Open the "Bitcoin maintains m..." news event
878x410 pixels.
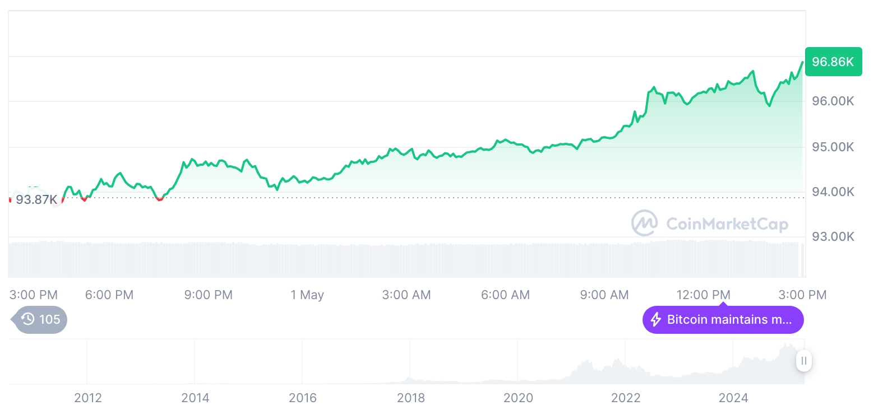click(x=729, y=320)
